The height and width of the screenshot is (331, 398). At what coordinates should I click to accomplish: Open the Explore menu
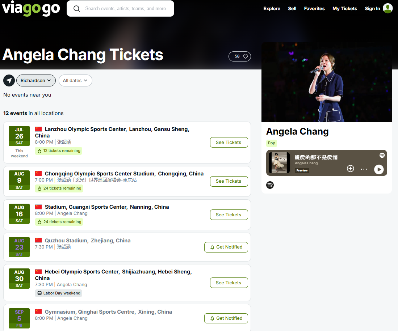[272, 9]
